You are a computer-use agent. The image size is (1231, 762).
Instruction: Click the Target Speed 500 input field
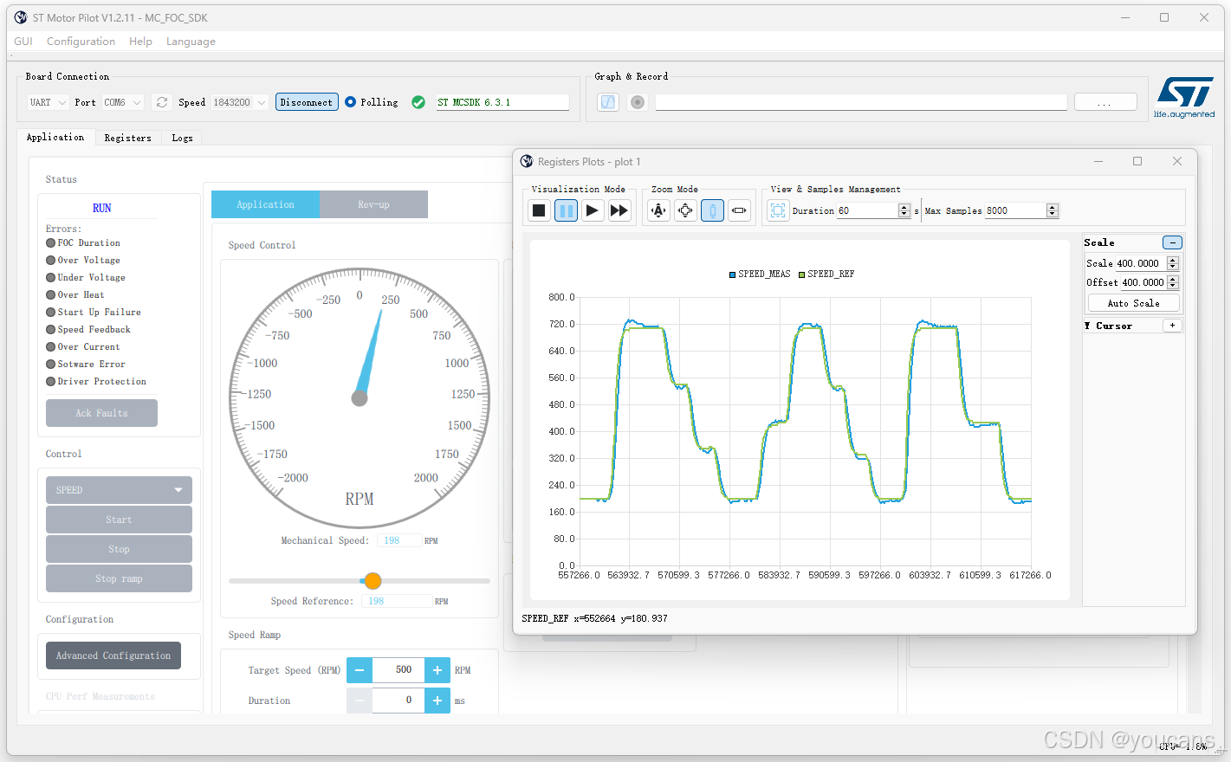pyautogui.click(x=398, y=670)
